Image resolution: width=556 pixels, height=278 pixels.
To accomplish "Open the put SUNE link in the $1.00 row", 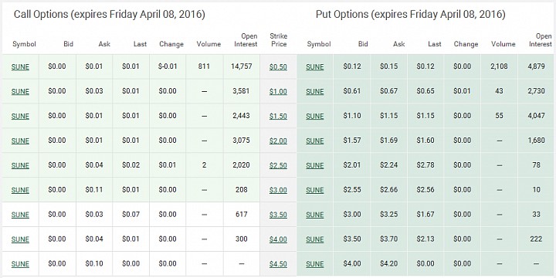I will point(315,91).
